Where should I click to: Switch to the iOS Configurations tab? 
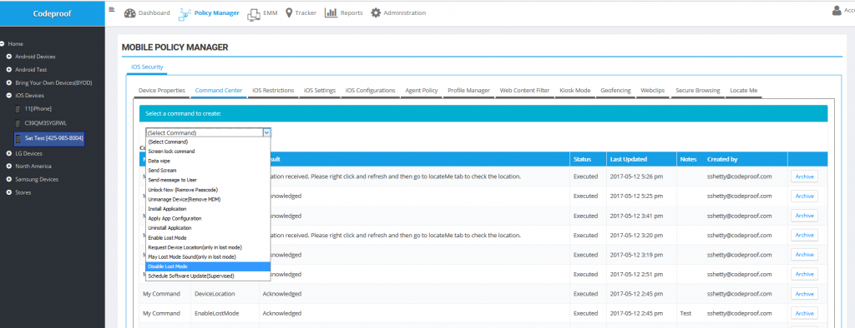(x=370, y=90)
